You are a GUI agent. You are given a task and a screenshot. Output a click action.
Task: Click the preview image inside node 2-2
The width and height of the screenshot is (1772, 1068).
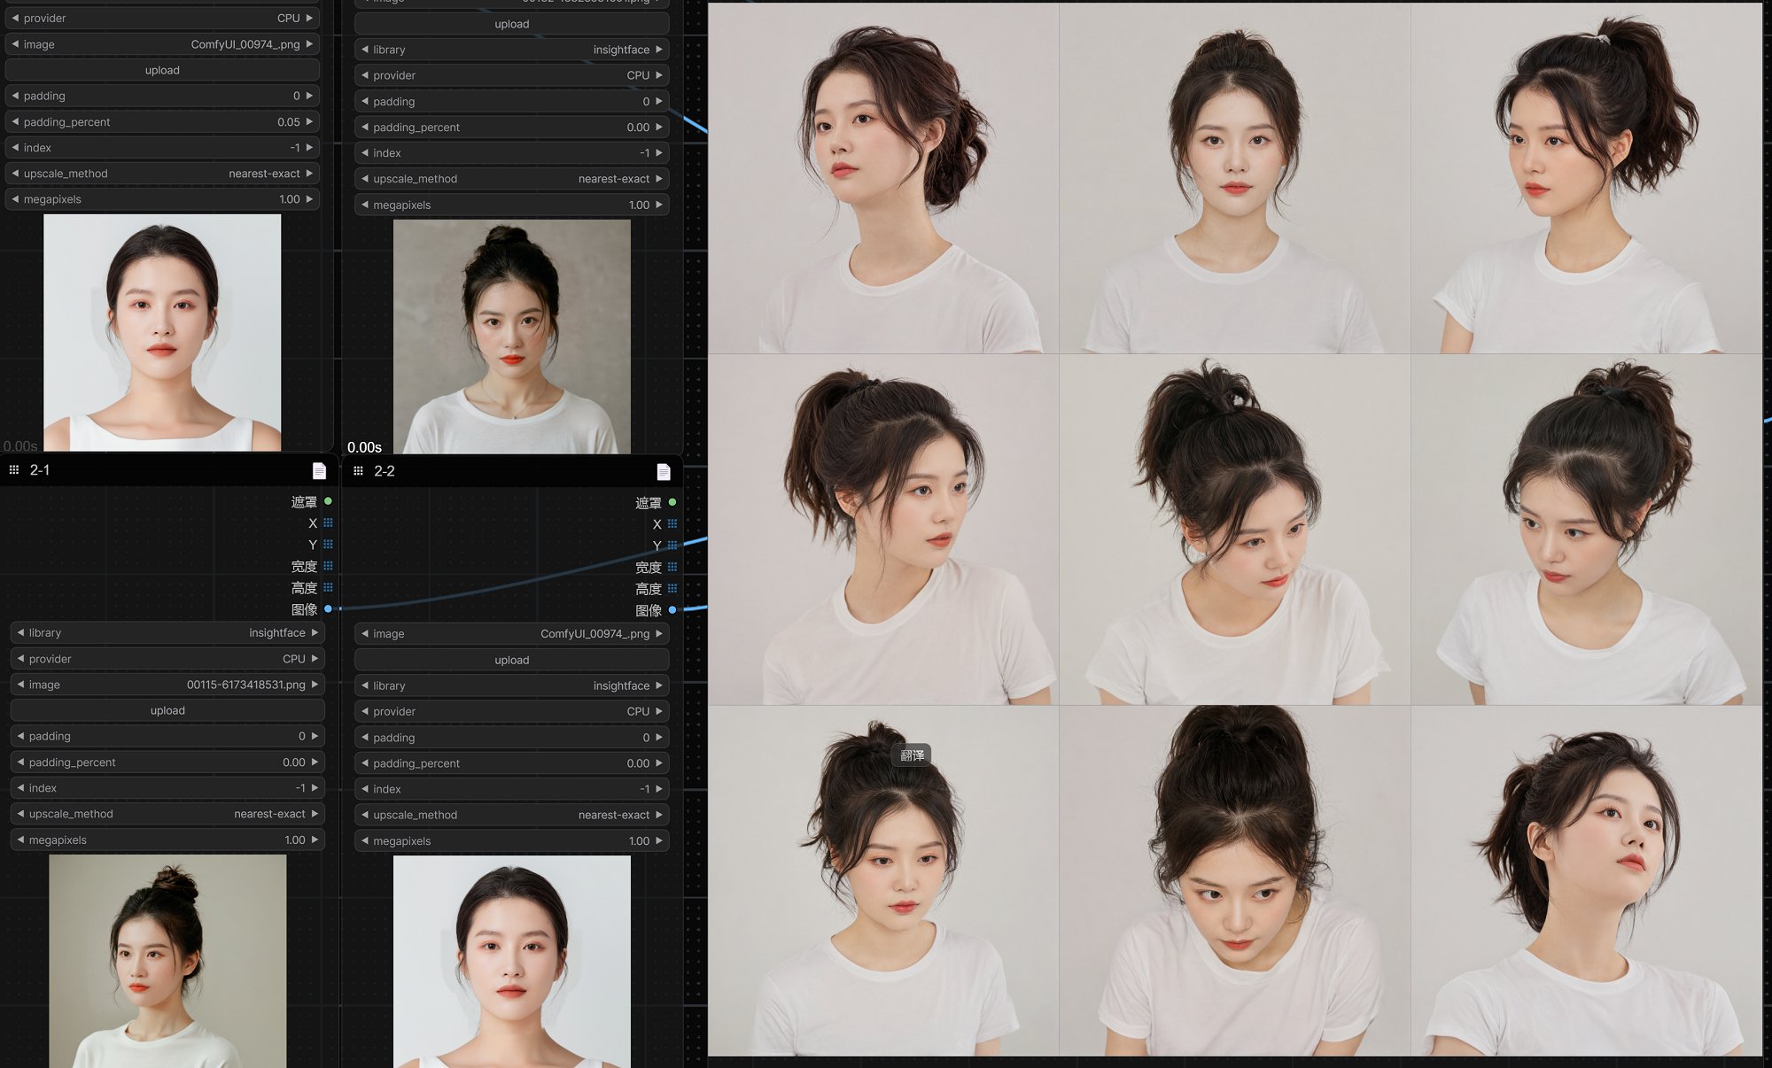point(512,962)
